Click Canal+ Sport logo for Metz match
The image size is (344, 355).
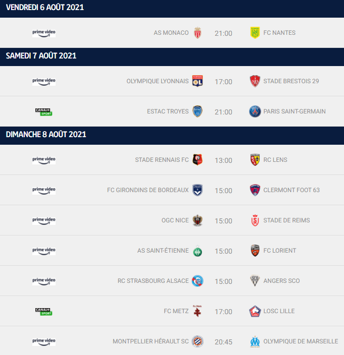point(44,312)
